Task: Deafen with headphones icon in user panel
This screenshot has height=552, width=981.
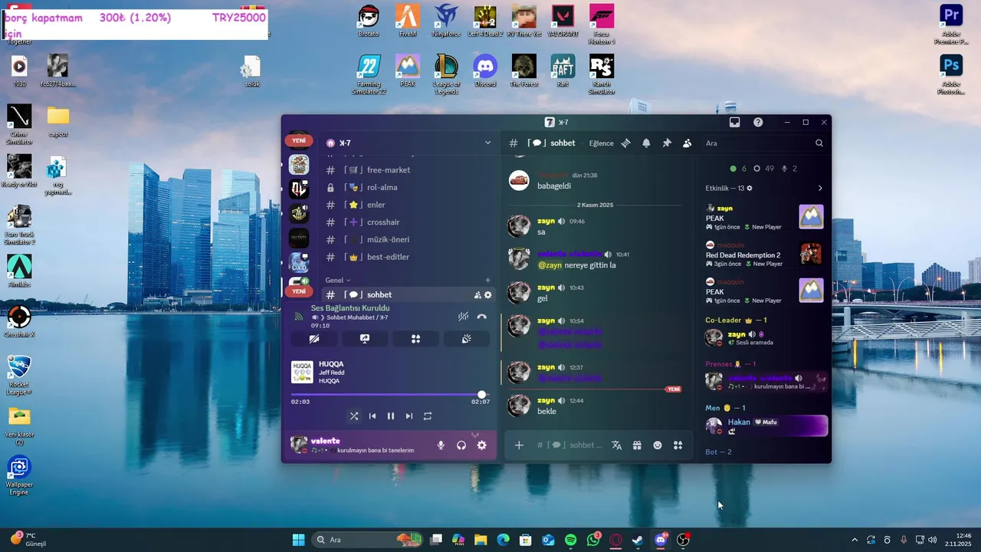Action: click(461, 445)
